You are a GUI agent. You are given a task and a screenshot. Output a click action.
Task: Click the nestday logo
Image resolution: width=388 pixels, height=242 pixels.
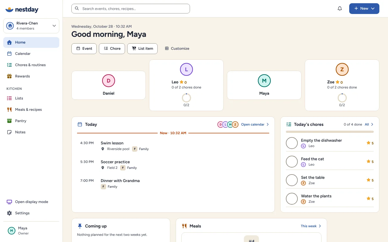click(22, 10)
